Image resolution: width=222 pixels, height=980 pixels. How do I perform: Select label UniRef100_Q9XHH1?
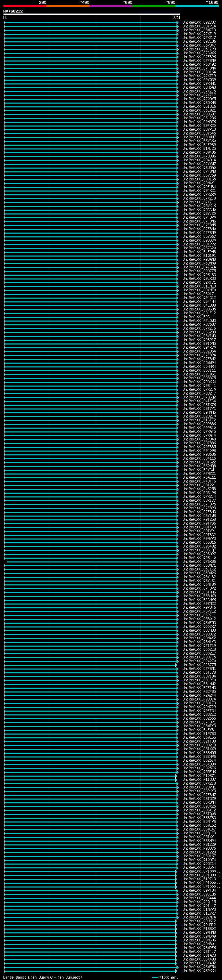199,83
